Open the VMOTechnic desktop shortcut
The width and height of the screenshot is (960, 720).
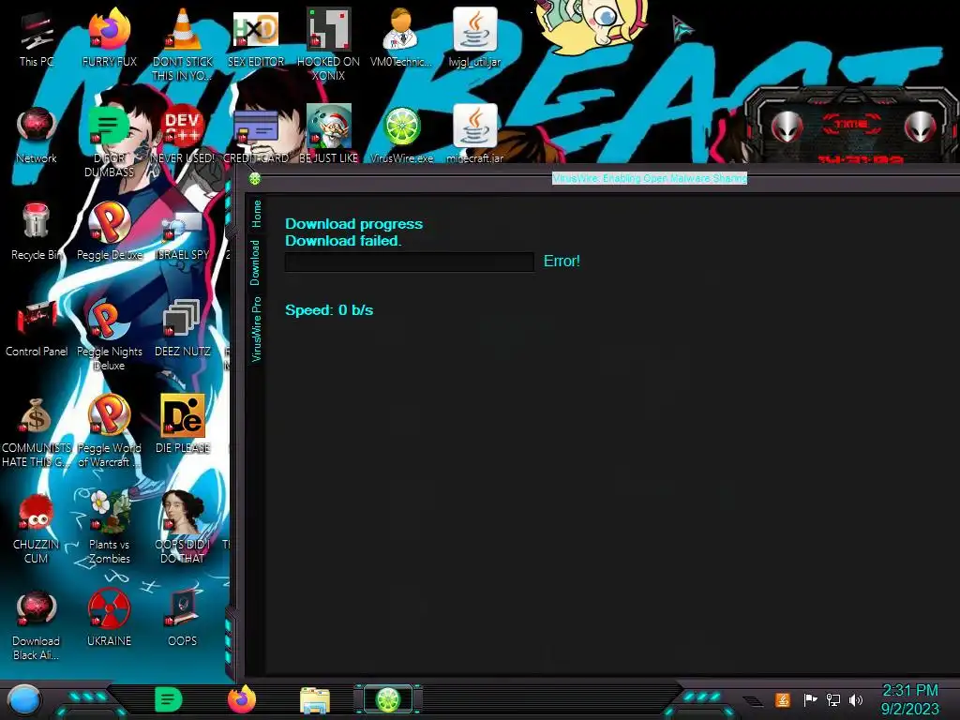coord(401,37)
